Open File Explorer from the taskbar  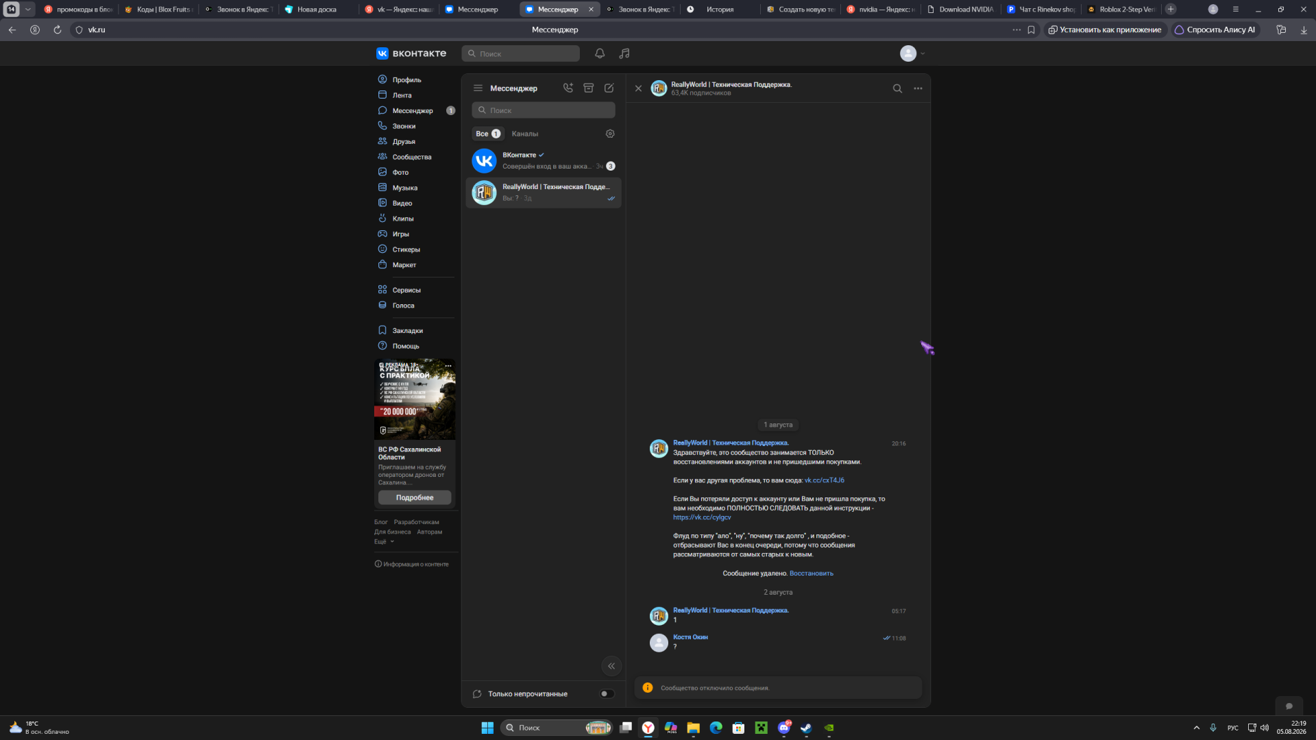693,728
